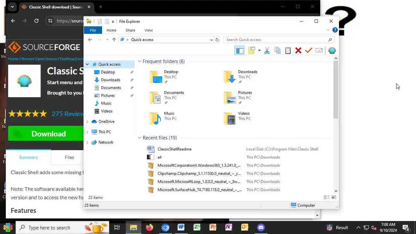The width and height of the screenshot is (416, 234).
Task: Select the Desktop frequent folder icon
Action: tap(156, 77)
